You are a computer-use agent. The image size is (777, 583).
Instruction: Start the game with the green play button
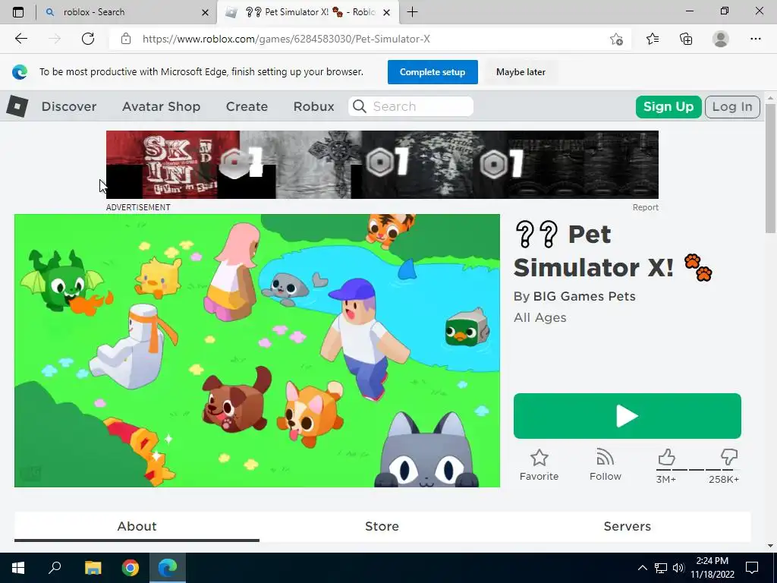pos(628,416)
